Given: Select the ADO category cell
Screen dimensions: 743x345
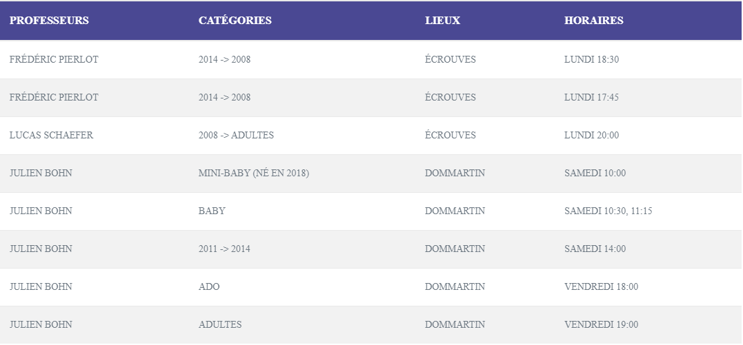Looking at the screenshot, I should coord(209,287).
